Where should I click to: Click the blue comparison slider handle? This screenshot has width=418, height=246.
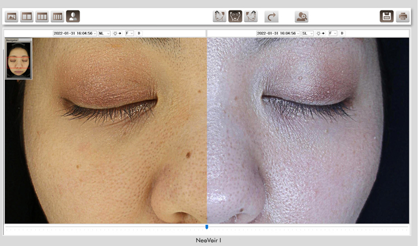coord(207,227)
